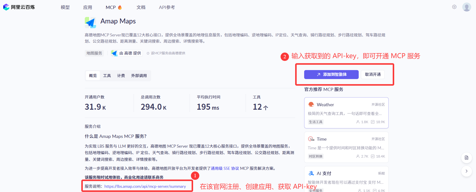Screen dimensions: 476x192
Task: Click the 294.0 K 总调用次数 value
Action: point(154,107)
